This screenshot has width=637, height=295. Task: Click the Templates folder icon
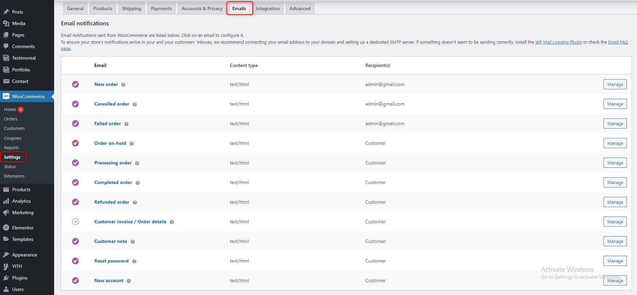coord(6,239)
